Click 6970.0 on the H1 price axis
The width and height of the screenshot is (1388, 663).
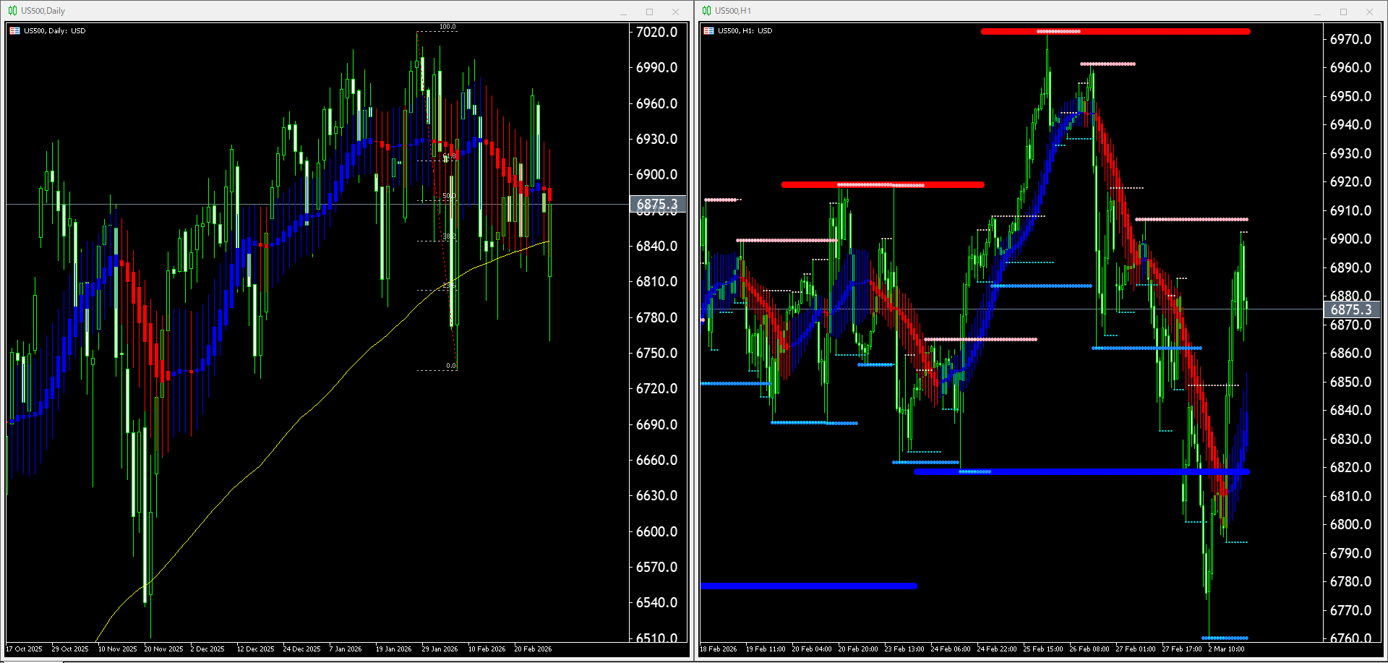tap(1350, 39)
